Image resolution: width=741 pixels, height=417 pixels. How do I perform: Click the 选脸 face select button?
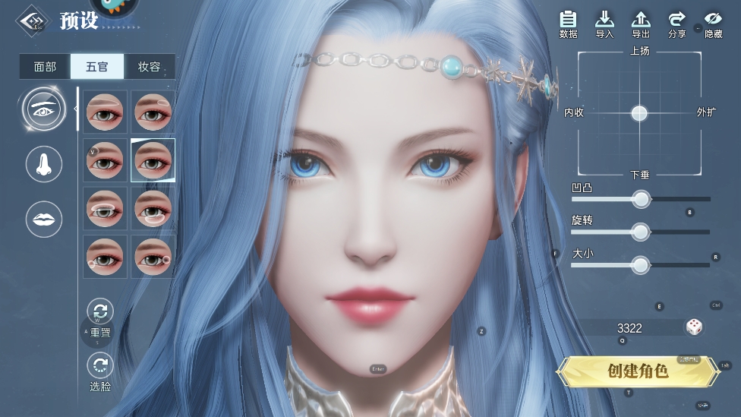click(100, 371)
